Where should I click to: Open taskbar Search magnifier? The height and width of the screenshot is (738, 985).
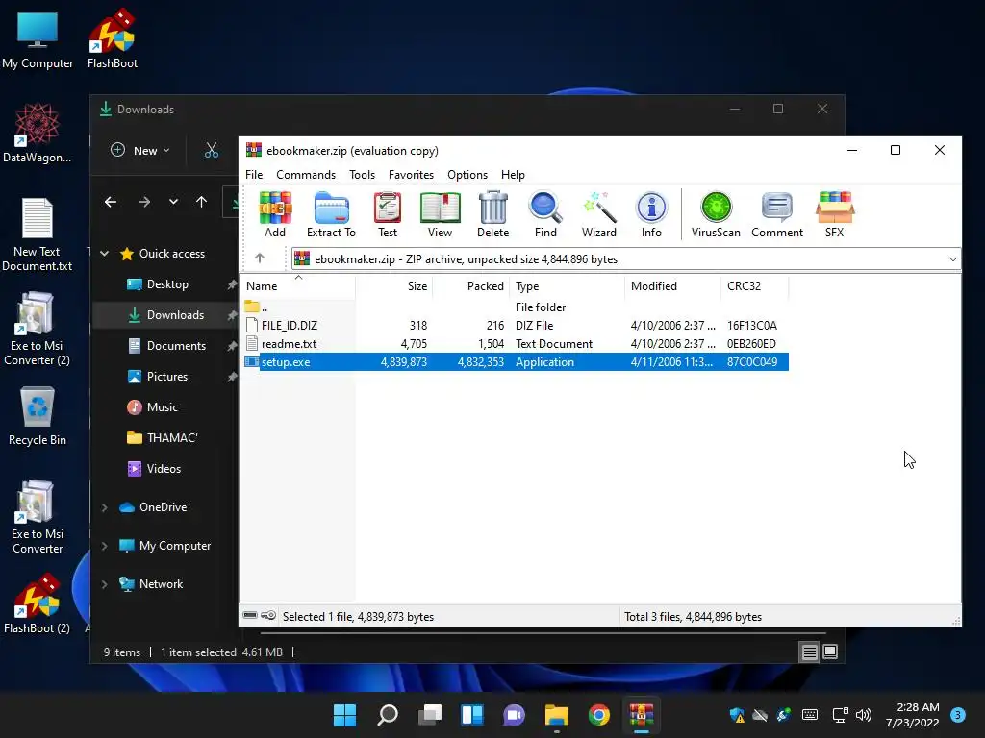pos(387,715)
